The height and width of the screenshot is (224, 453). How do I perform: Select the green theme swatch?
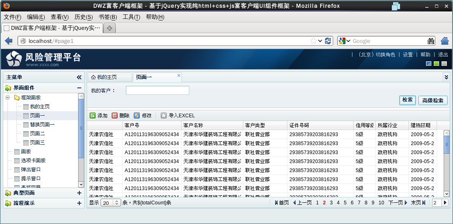(437, 63)
